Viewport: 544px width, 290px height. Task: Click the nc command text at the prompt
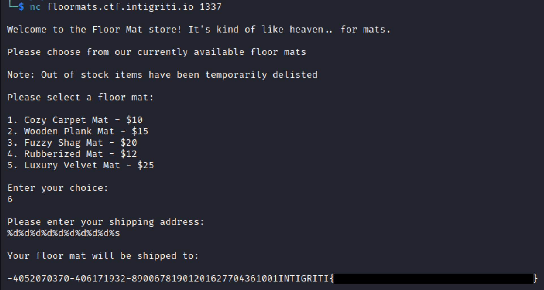(x=35, y=7)
